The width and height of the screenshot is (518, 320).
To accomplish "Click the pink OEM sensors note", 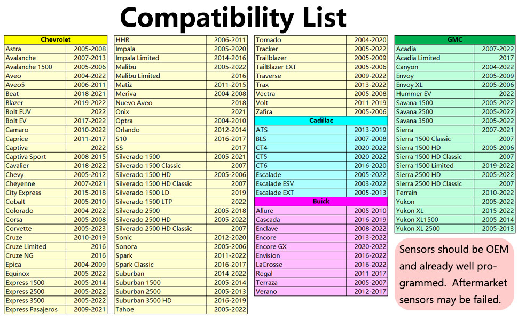I will 454,274.
